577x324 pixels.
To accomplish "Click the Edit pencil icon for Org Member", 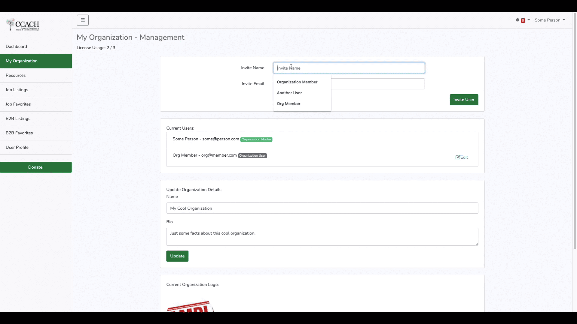I will click(x=457, y=157).
